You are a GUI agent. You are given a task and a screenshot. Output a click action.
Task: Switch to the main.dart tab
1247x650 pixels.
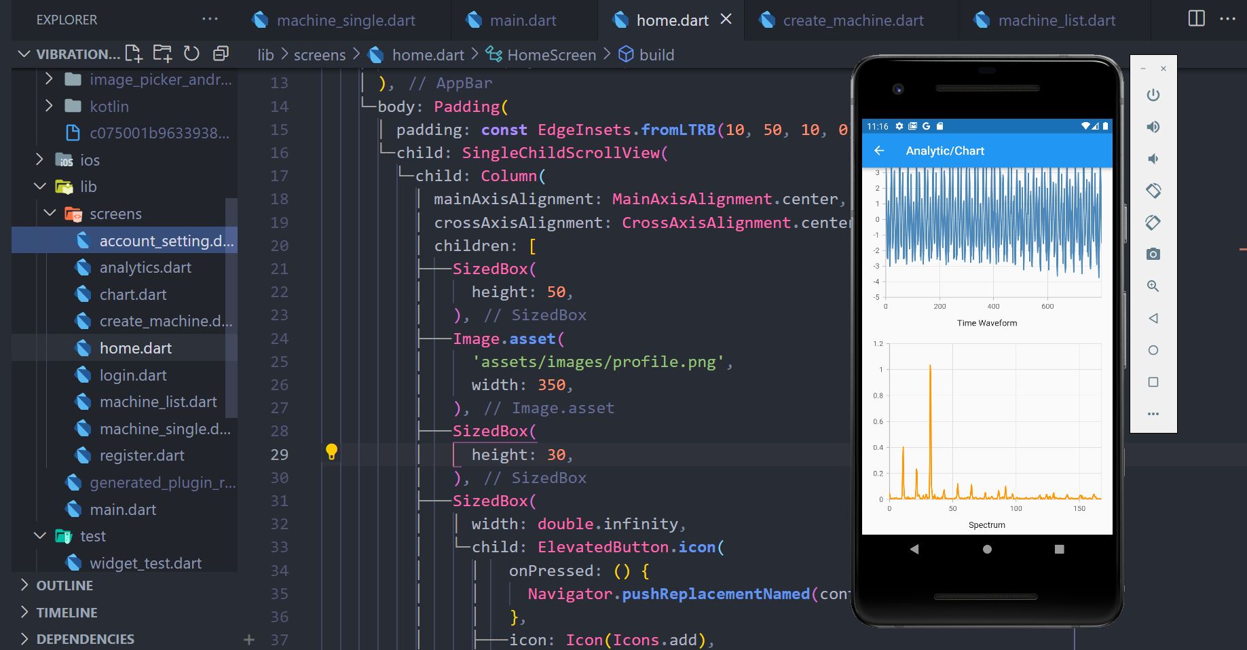point(523,20)
